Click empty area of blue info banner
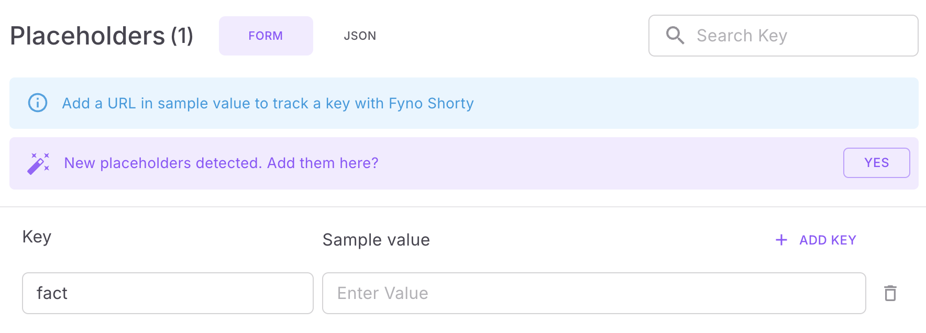This screenshot has width=926, height=333. [x=681, y=103]
